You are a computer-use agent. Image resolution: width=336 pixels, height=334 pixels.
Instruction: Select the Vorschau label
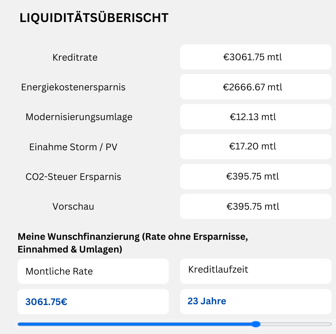coord(73,207)
